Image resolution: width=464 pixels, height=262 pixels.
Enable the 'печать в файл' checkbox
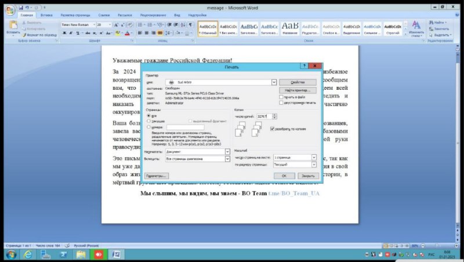point(281,97)
